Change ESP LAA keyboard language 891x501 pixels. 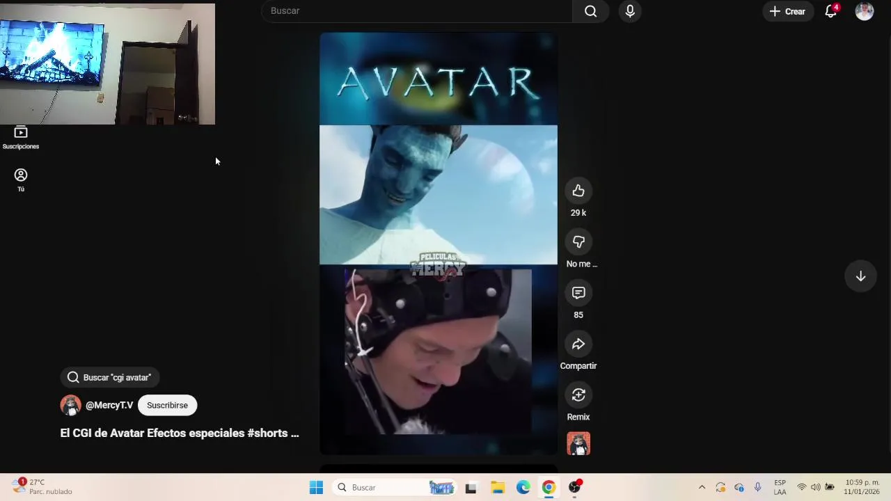click(x=780, y=487)
